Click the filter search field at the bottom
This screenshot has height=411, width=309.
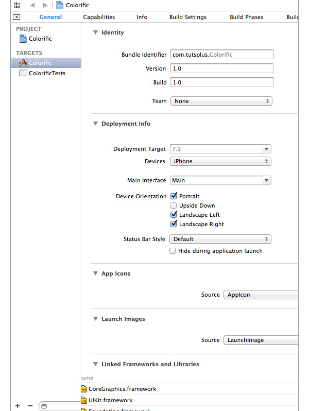pos(60,406)
